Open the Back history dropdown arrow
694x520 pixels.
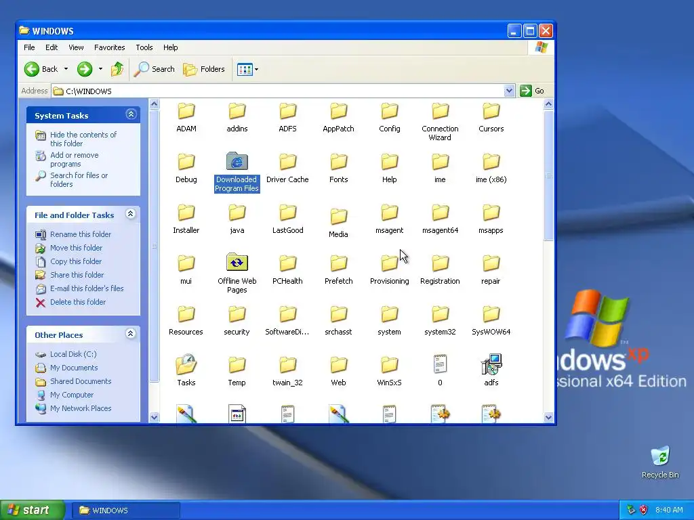click(66, 69)
